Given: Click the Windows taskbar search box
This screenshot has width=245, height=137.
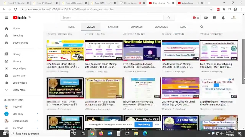Looking at the screenshot, I should point(39,133).
